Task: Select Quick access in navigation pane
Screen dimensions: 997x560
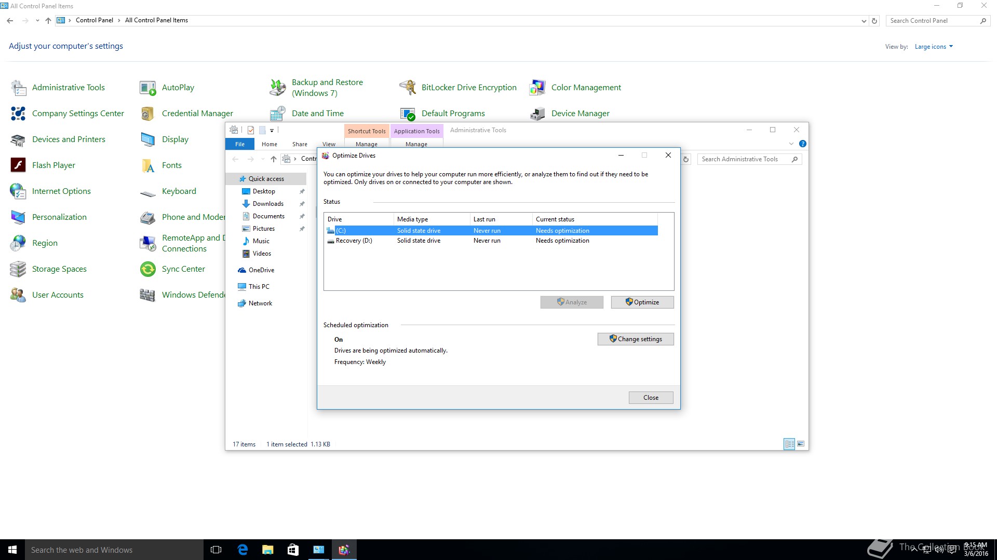Action: pyautogui.click(x=266, y=179)
